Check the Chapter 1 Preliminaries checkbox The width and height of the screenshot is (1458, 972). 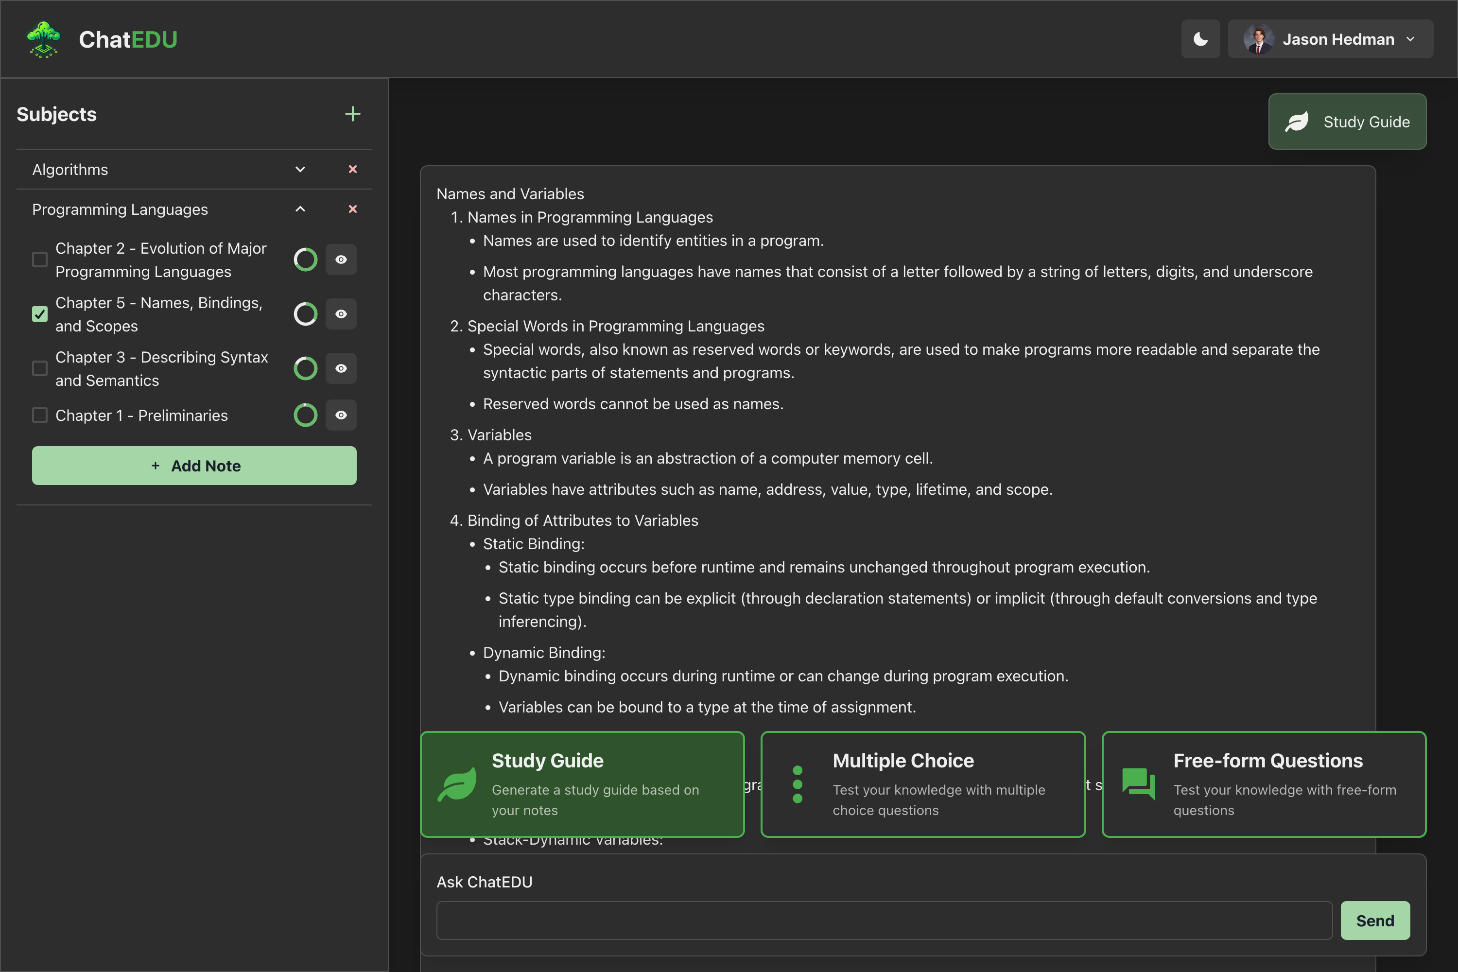[40, 416]
